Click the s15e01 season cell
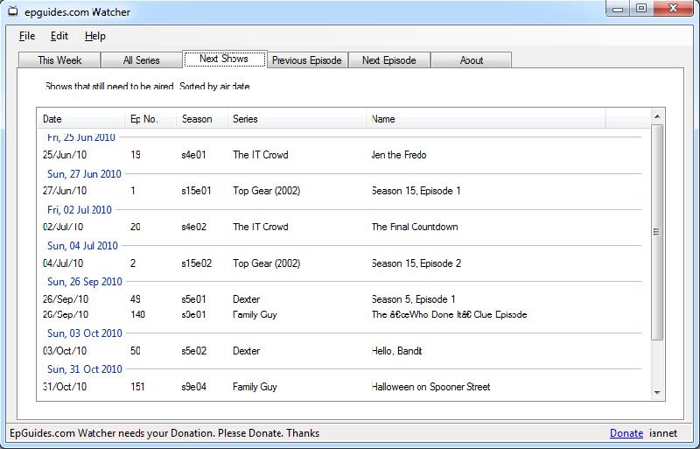The image size is (700, 449). pyautogui.click(x=196, y=191)
